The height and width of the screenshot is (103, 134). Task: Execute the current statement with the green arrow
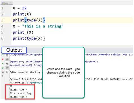(3, 63)
